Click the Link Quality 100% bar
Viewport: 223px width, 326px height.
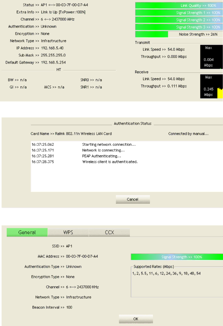click(179, 5)
